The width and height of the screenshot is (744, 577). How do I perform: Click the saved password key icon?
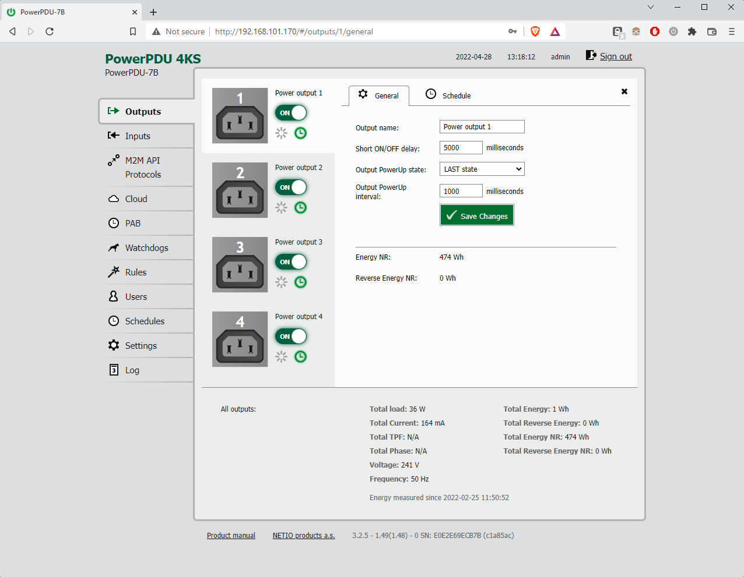(513, 31)
